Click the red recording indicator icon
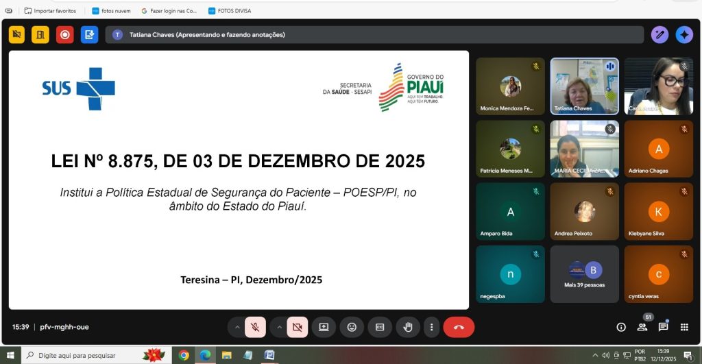Viewport: 702px width, 364px height. (x=65, y=34)
